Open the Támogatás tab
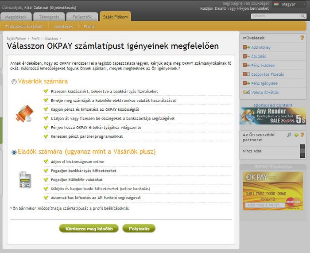The image size is (310, 253). click(x=49, y=17)
